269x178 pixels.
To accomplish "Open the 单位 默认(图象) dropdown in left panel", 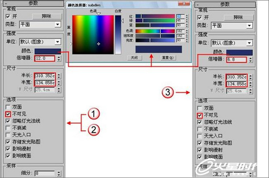I will point(40,42).
